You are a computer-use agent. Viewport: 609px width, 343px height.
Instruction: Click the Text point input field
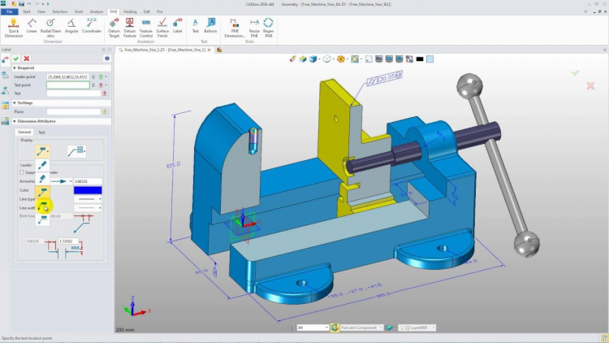pos(68,85)
